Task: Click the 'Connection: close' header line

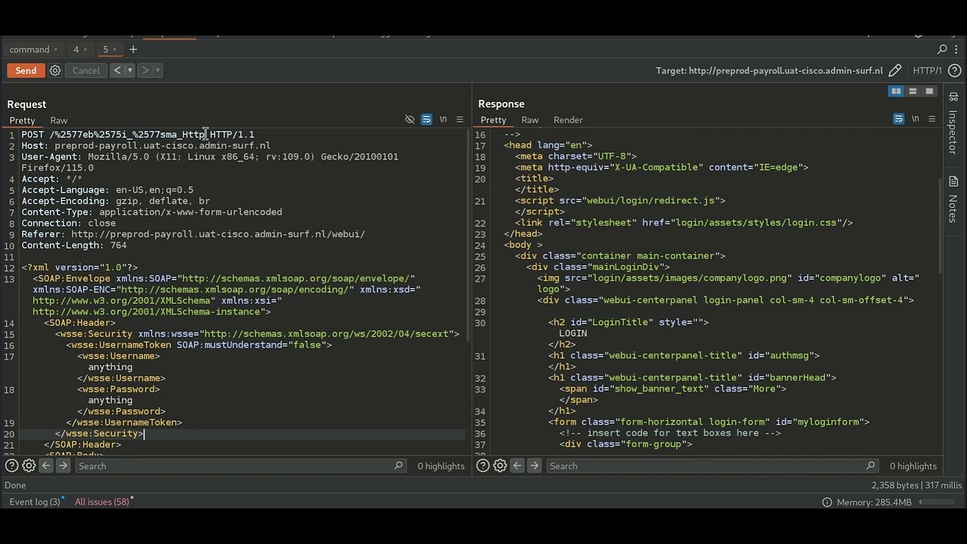Action: [69, 224]
